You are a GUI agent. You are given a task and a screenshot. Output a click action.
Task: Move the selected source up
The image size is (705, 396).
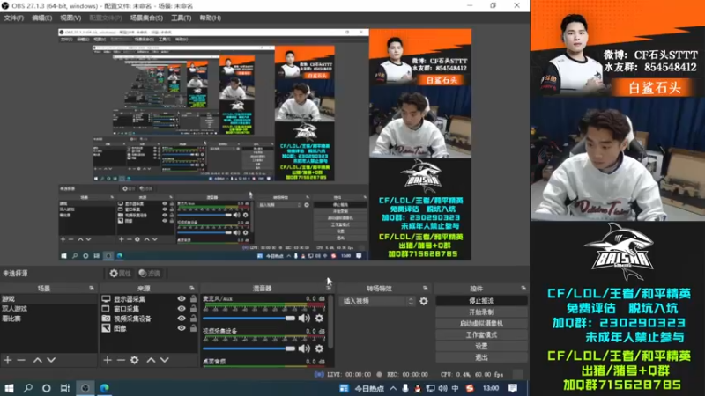(x=151, y=360)
